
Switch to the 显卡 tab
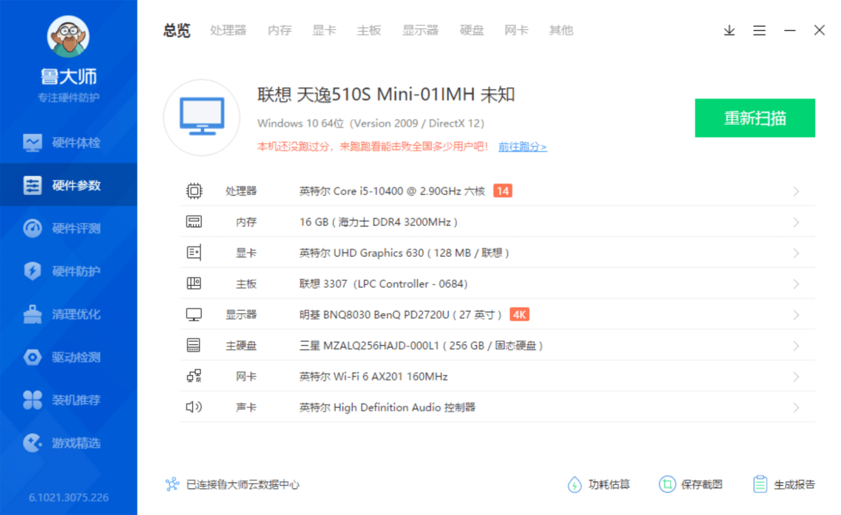[324, 30]
